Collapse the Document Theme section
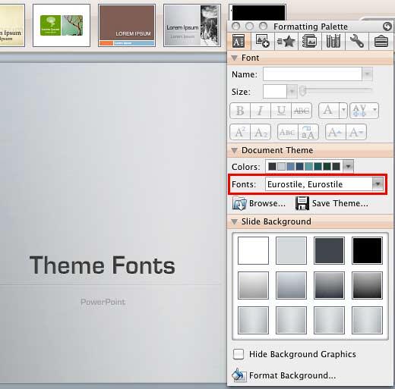This screenshot has height=389, width=395. [235, 150]
